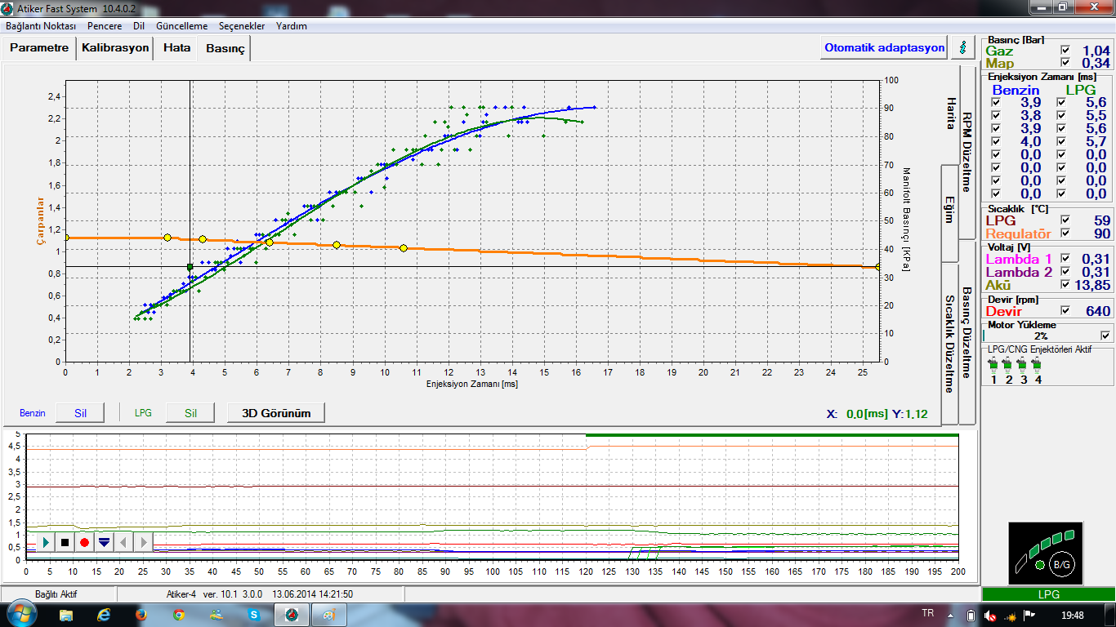Click the blue down-triangle load icon
The image size is (1116, 627).
[x=104, y=542]
